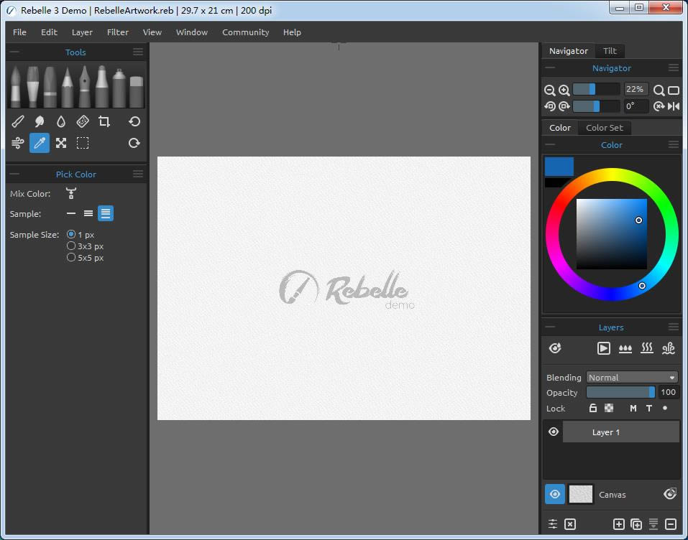Click the Fit to screen icon
This screenshot has height=540, width=688.
(x=674, y=90)
